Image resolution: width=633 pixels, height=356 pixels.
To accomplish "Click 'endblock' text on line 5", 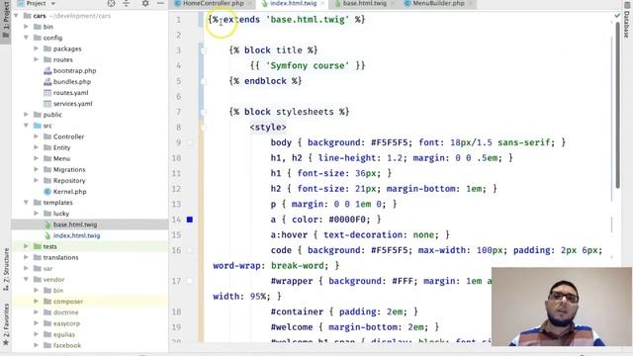I will coord(265,81).
